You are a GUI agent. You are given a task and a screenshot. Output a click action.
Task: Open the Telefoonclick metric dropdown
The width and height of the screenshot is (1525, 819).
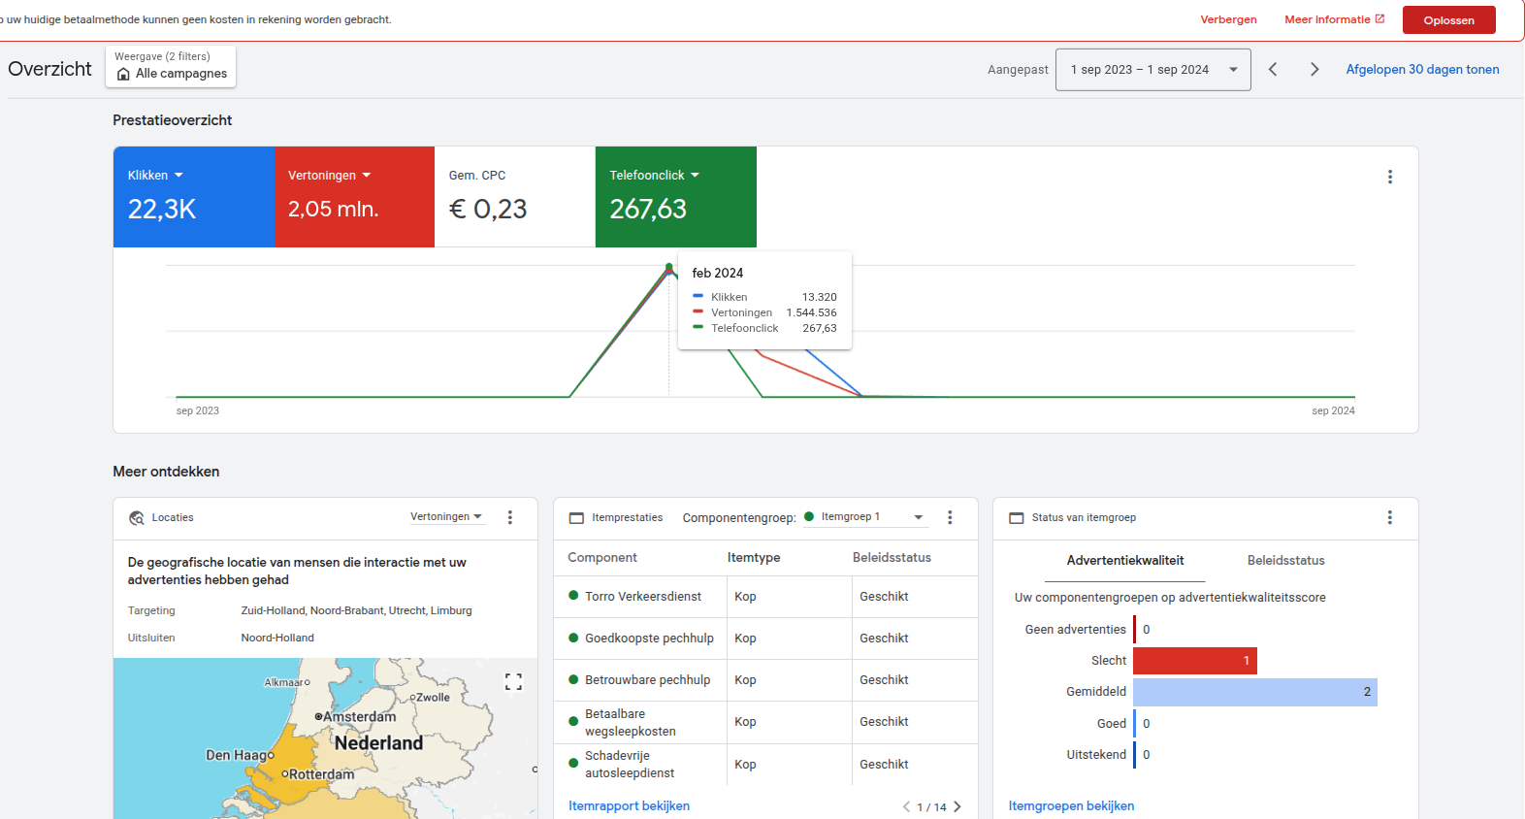click(x=655, y=176)
